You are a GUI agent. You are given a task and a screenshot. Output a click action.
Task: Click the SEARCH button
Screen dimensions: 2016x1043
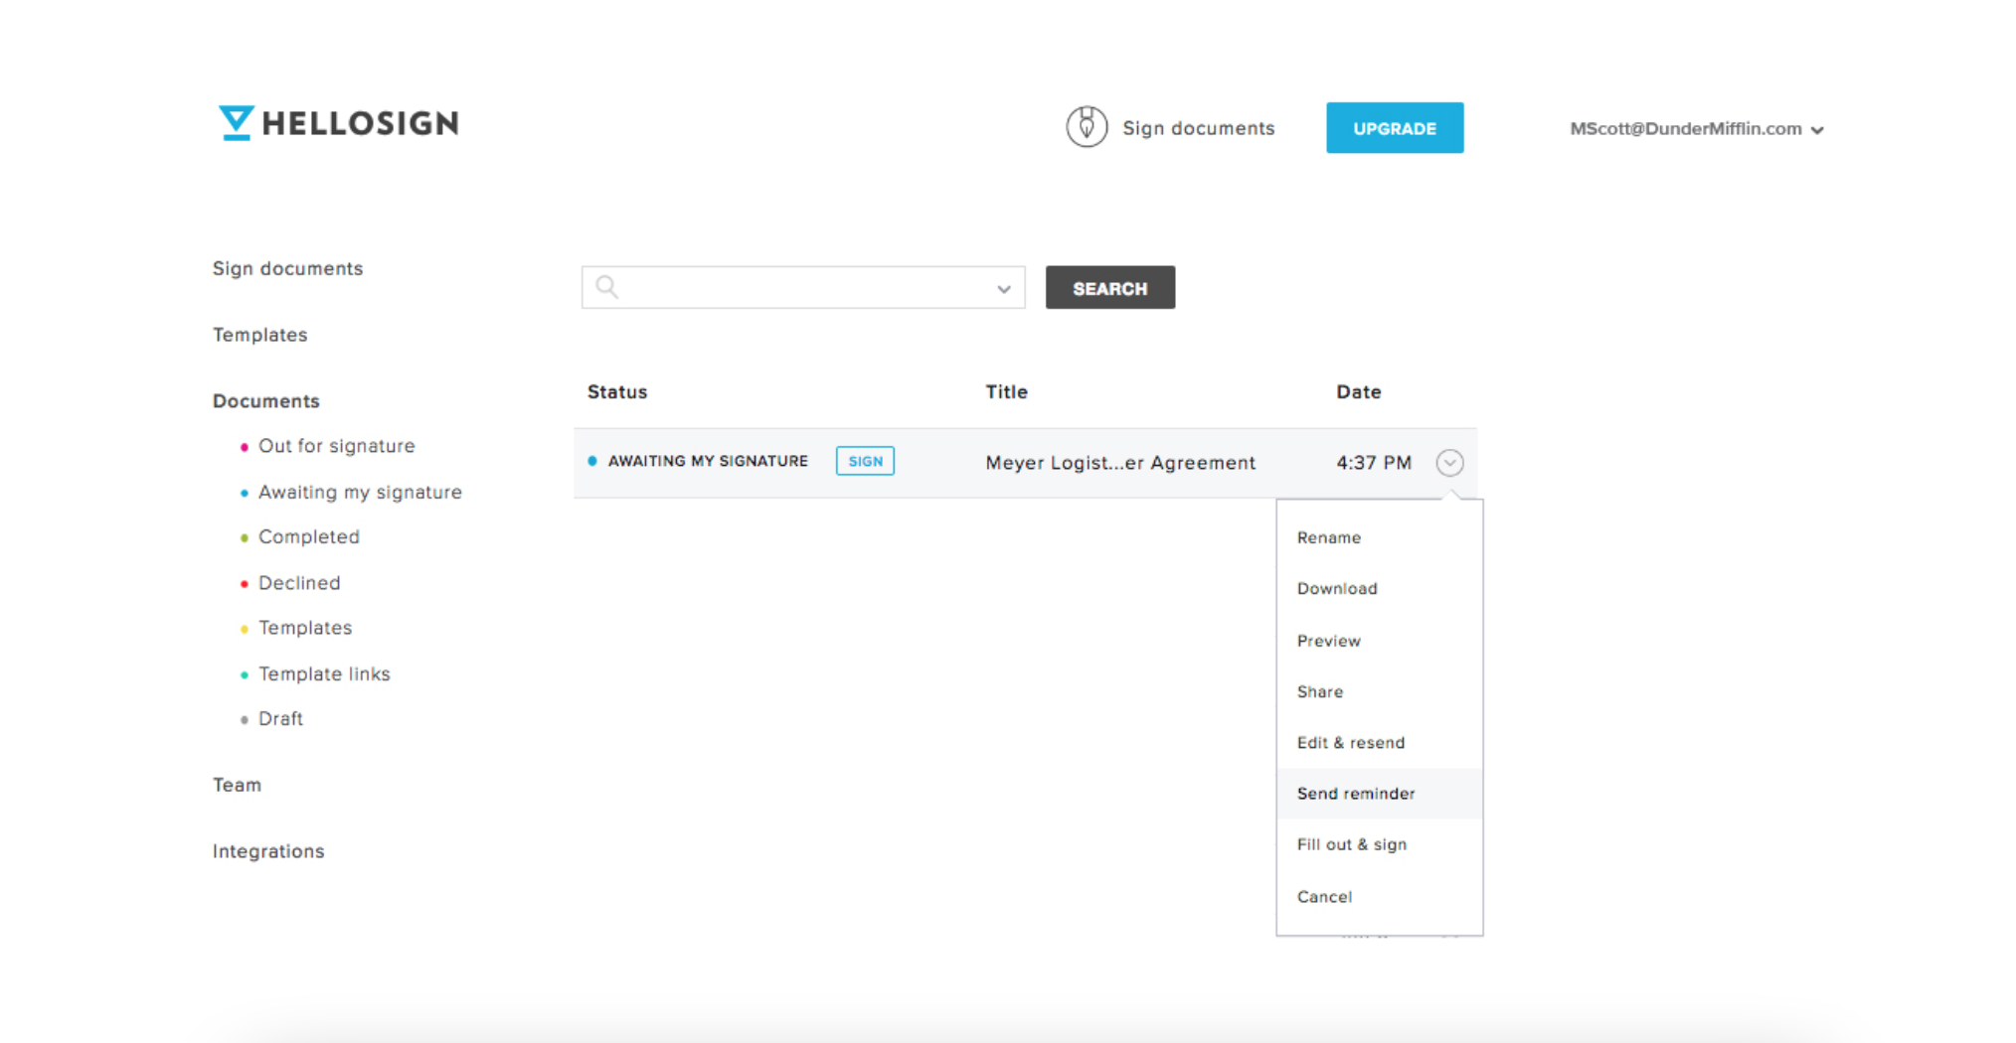point(1110,288)
